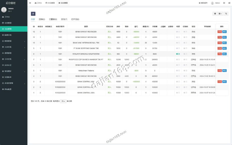The width and height of the screenshot is (232, 145).
Task: Click blue 锁仓 button for row ID 9
Action: pyautogui.click(x=224, y=48)
